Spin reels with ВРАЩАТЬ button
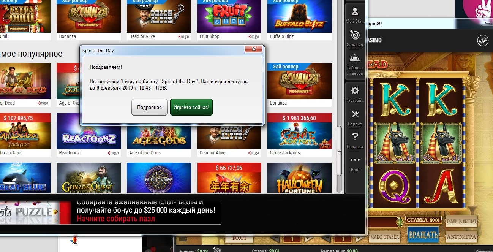This screenshot has height=252, width=493. 423,235
